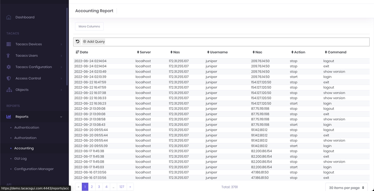Viewport: 374px width, 191px height.
Task: Click the sort arrows beside Server column
Action: click(138, 52)
